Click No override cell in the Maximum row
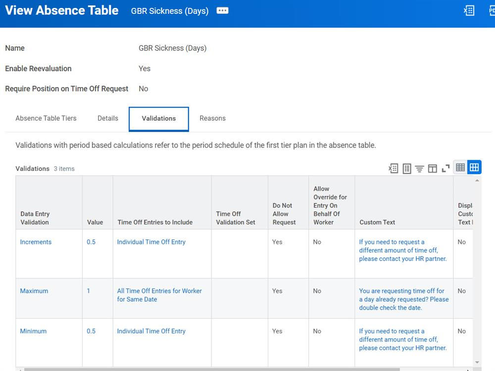Screen dimensions: 495x371 (317, 291)
